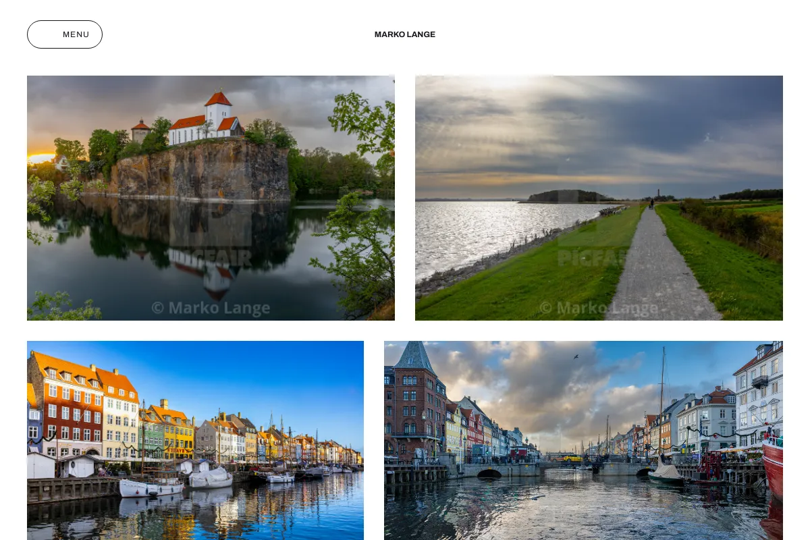Choose the grassy dike seascape image
This screenshot has width=810, height=540.
tap(599, 198)
